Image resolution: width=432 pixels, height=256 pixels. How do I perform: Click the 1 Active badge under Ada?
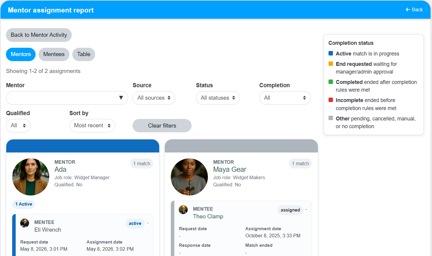coord(24,204)
